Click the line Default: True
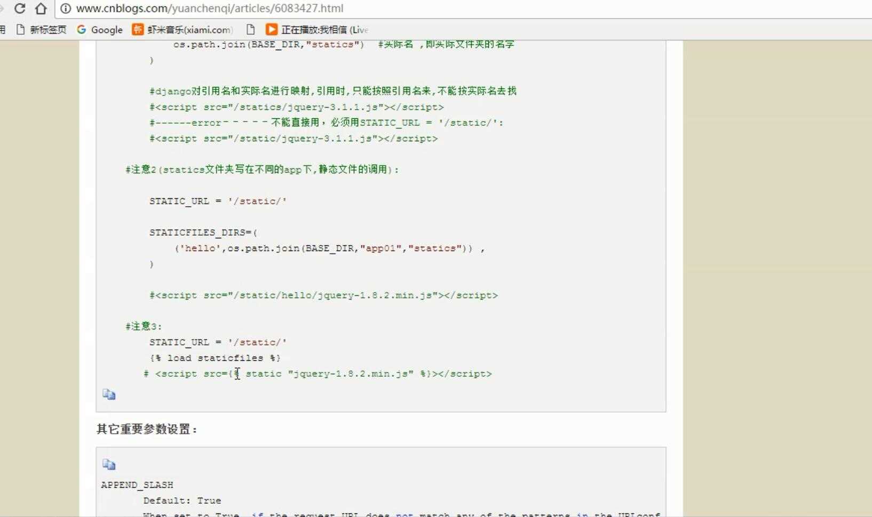Screen dimensions: 872x517 tap(182, 500)
